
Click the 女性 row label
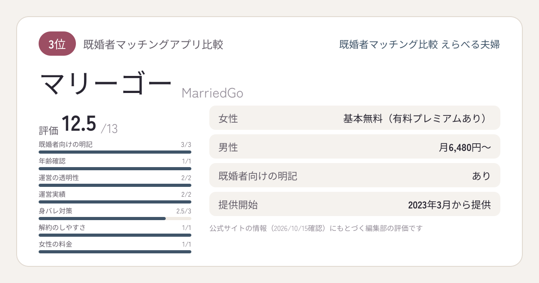coord(228,119)
